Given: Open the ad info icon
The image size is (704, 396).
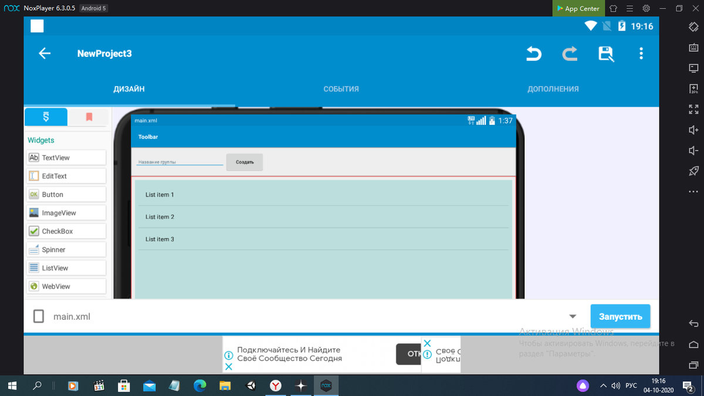Looking at the screenshot, I should pyautogui.click(x=229, y=356).
